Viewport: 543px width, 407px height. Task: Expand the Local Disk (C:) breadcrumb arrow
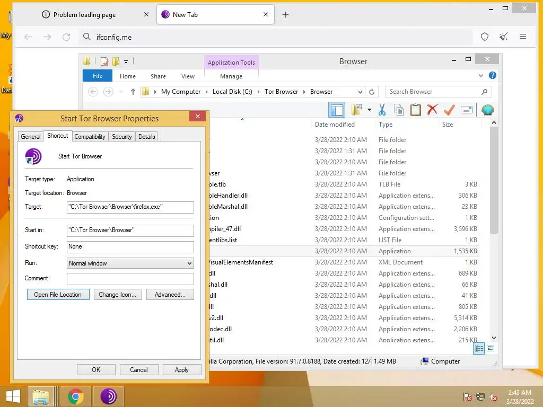(x=258, y=92)
